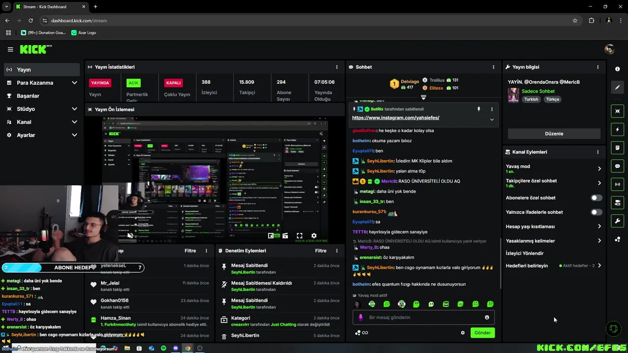Viewport: 628px width, 353px height.
Task: Enter fullscreen on stream preview
Action: pyautogui.click(x=299, y=236)
